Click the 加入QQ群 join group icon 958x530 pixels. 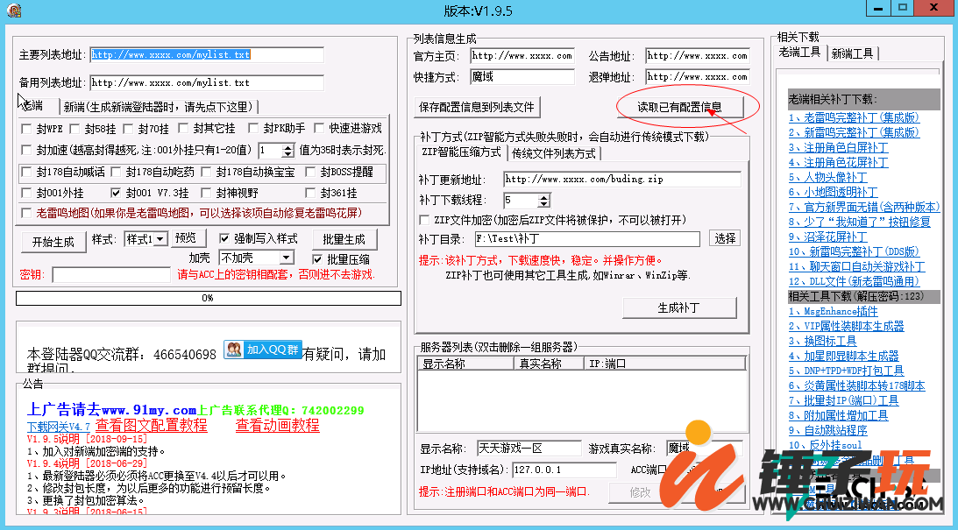[x=262, y=350]
